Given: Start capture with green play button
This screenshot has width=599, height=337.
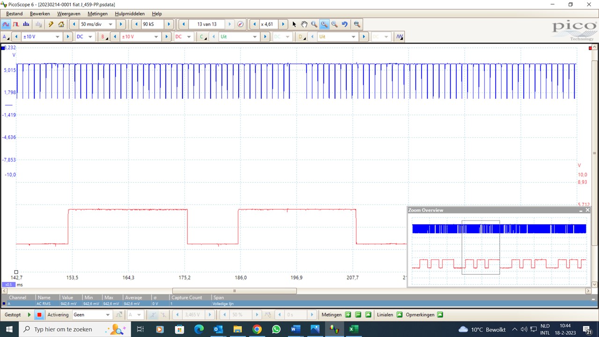Looking at the screenshot, I should 29,315.
